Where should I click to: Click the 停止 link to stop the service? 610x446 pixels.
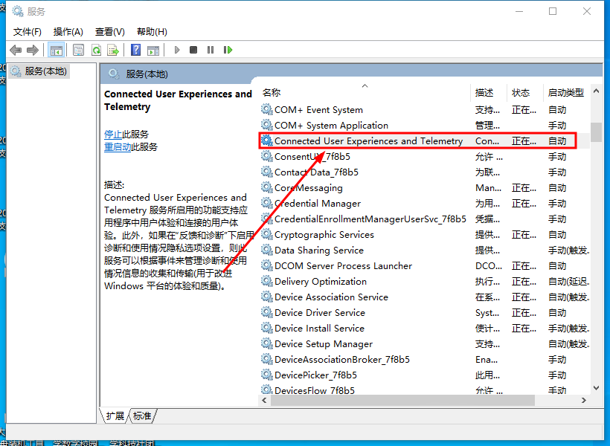point(113,135)
